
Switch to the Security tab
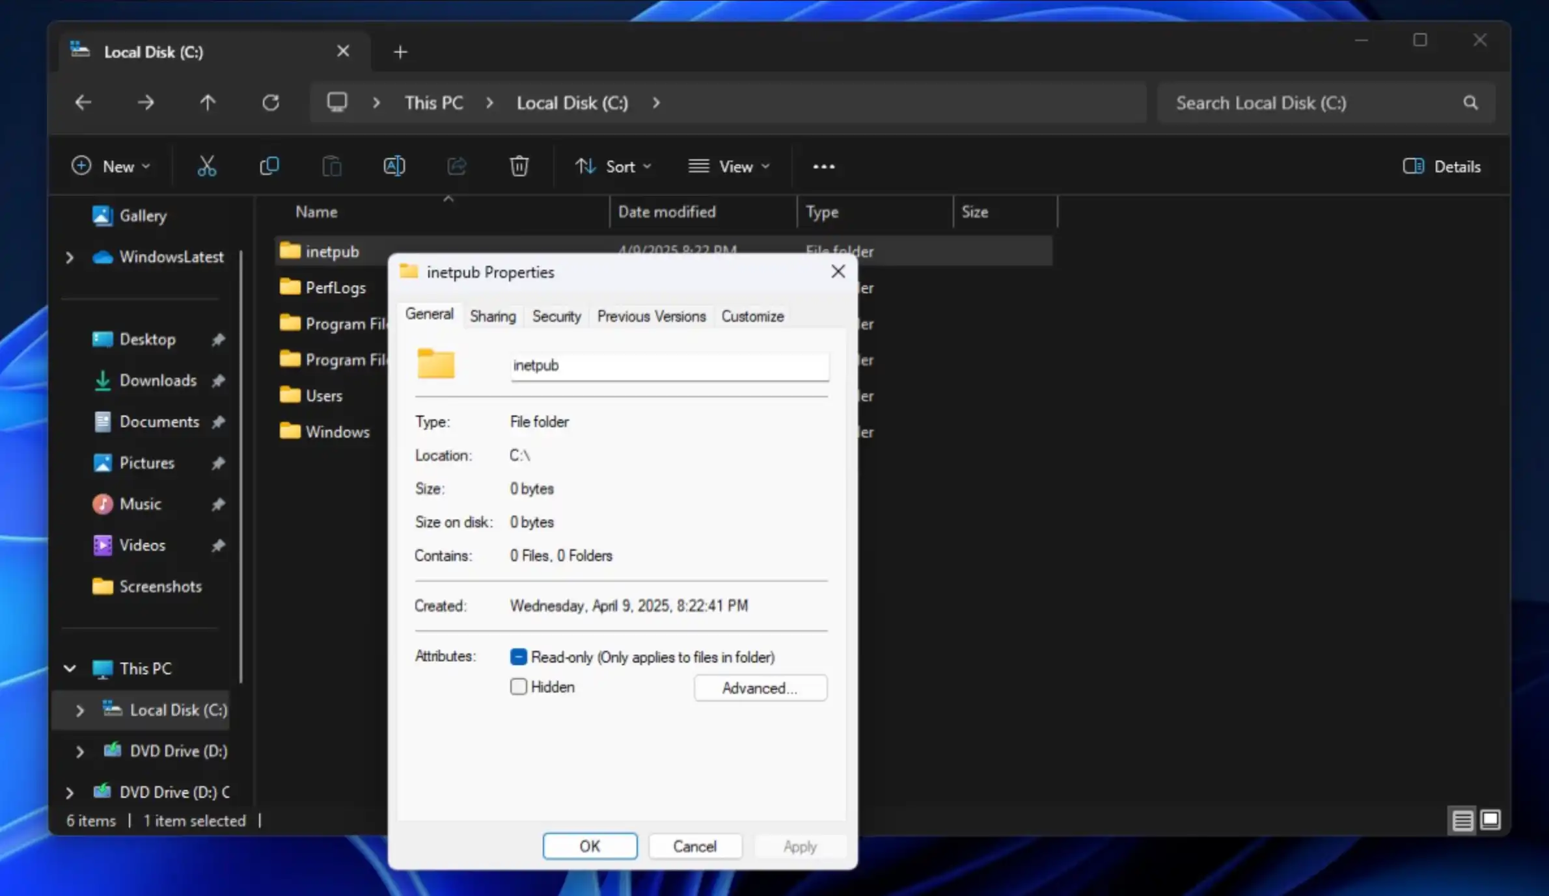pyautogui.click(x=556, y=316)
